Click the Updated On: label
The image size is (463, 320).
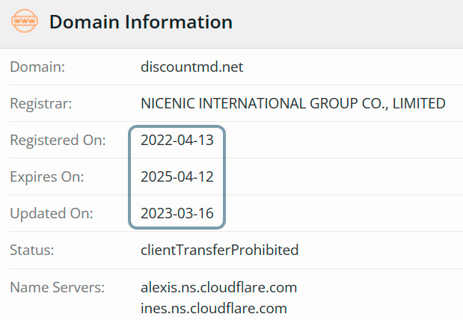pos(52,213)
